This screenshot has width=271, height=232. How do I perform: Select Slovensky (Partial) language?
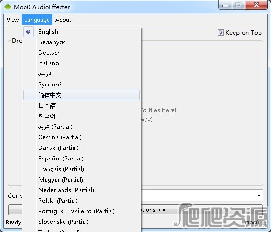(81, 221)
